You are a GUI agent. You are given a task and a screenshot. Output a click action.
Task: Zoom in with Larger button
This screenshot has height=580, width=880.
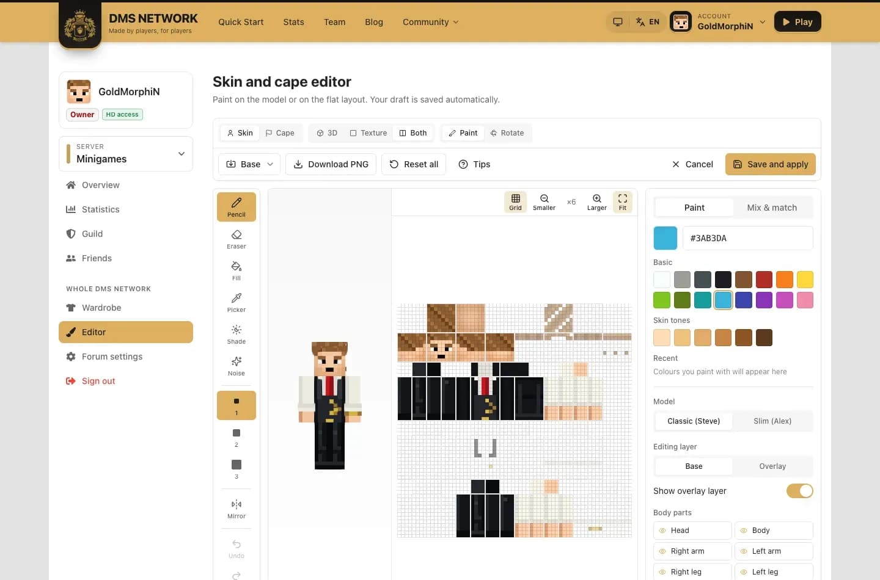click(597, 202)
